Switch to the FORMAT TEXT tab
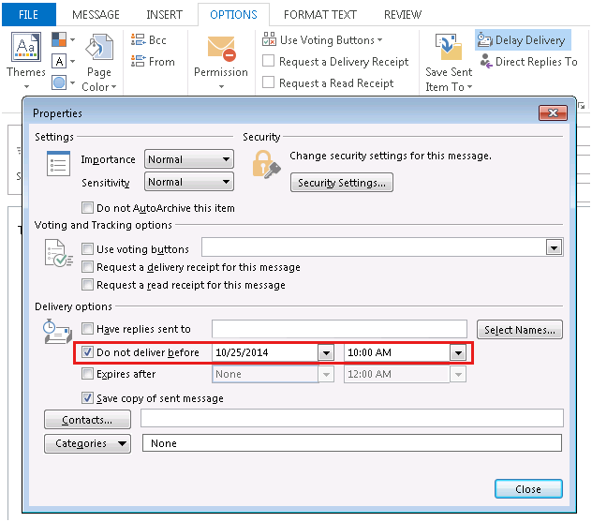Image resolution: width=592 pixels, height=522 pixels. coord(320,14)
